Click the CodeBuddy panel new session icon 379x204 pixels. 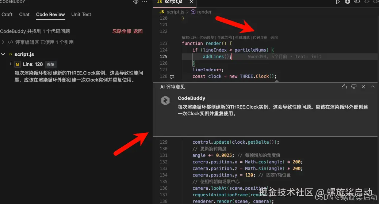click(x=136, y=2)
